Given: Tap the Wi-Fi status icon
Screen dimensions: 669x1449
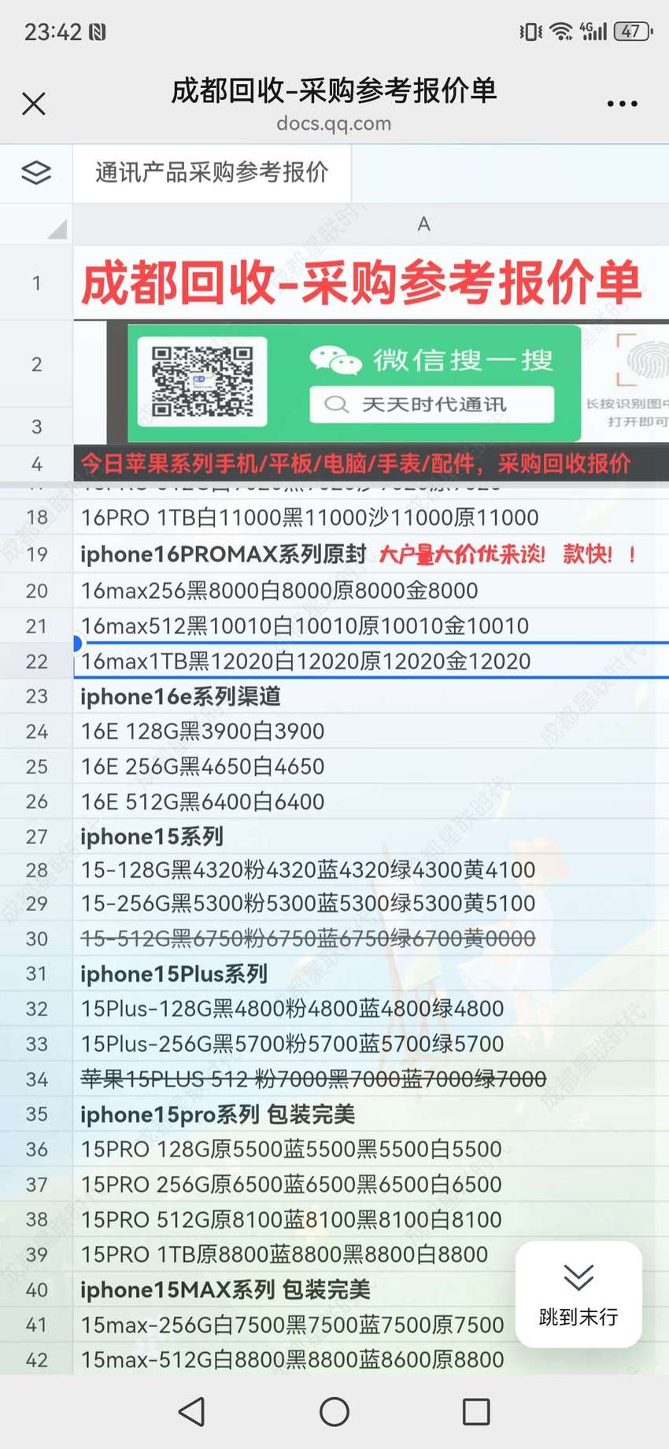Looking at the screenshot, I should 561,31.
